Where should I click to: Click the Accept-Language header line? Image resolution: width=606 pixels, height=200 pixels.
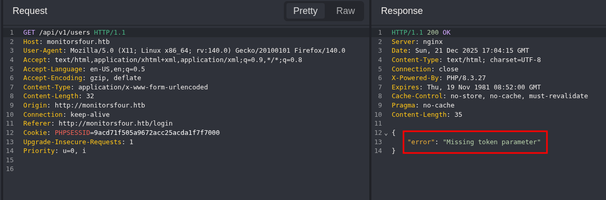pos(84,69)
